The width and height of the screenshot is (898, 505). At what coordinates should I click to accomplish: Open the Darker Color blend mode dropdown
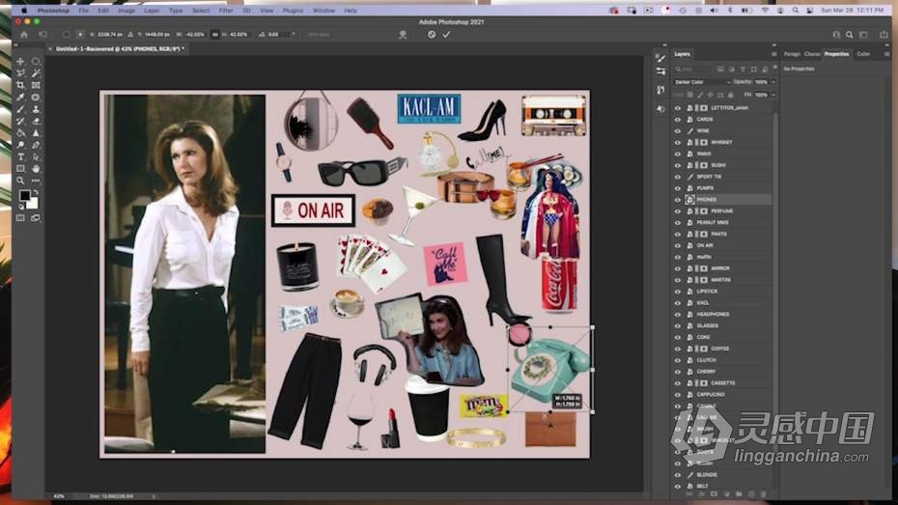click(x=702, y=82)
